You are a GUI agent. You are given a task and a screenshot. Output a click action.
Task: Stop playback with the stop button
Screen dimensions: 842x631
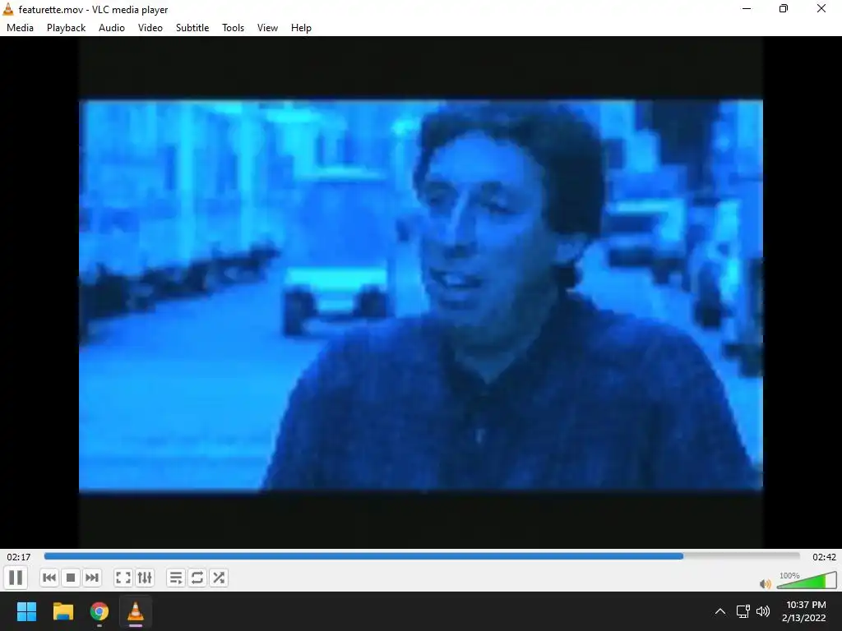[x=71, y=578]
